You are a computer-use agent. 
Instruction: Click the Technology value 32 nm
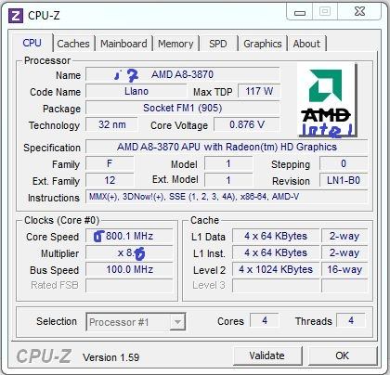(111, 124)
